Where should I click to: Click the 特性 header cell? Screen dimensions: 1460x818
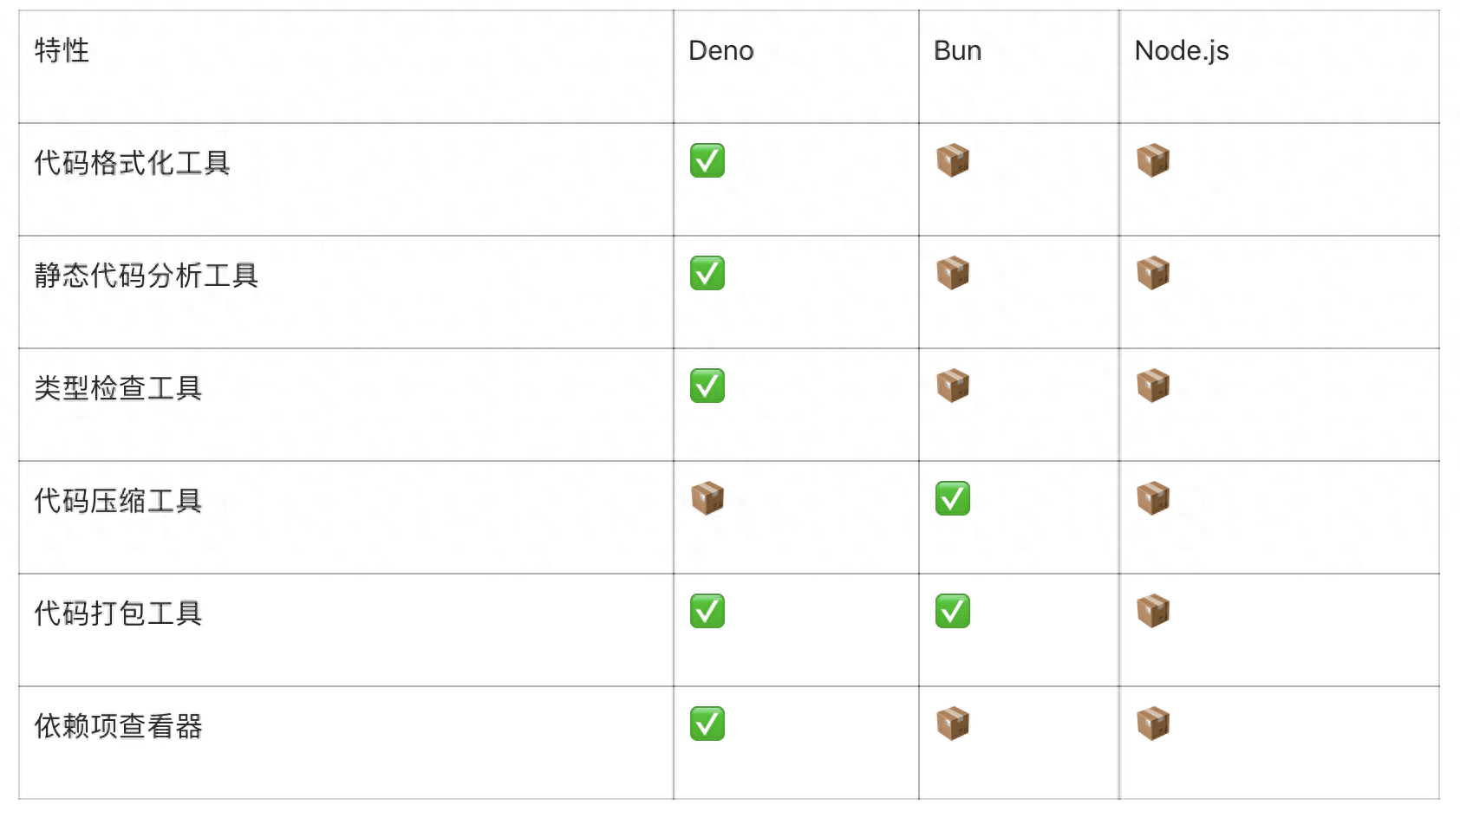coord(62,50)
